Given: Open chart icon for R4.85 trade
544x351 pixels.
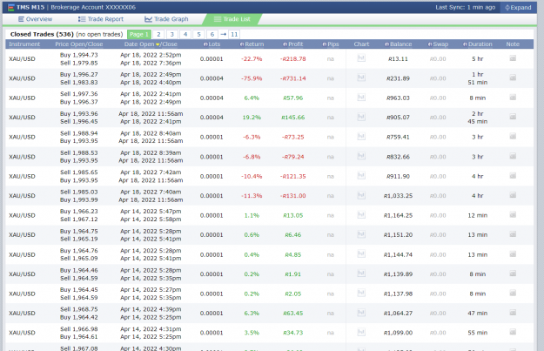Looking at the screenshot, I should (361, 253).
